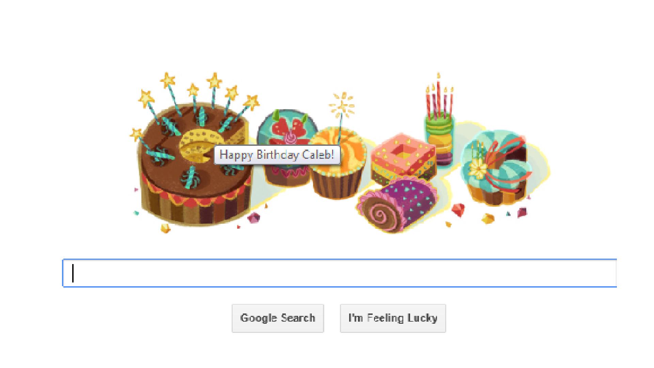This screenshot has width=654, height=368.
Task: Click the I'm Feeling Lucky button
Action: 393,318
